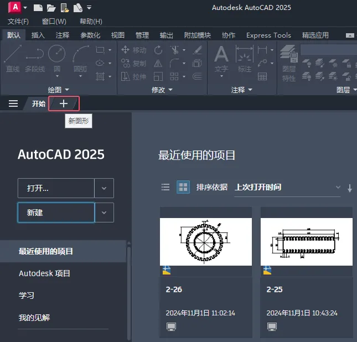Select the 圆 circle tool

[56, 58]
